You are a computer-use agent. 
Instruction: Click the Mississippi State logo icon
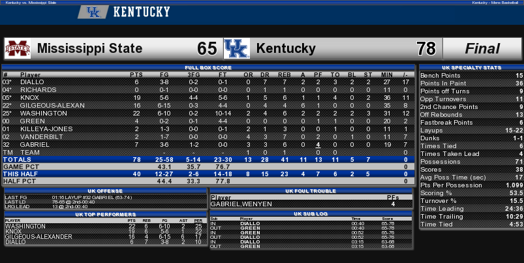pyautogui.click(x=18, y=48)
